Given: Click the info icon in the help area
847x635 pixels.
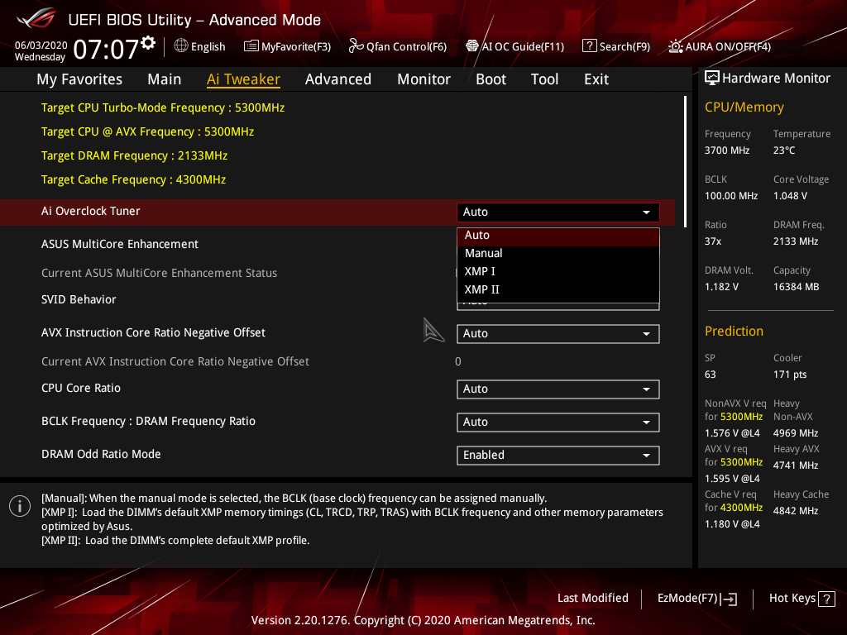Looking at the screenshot, I should (x=19, y=505).
